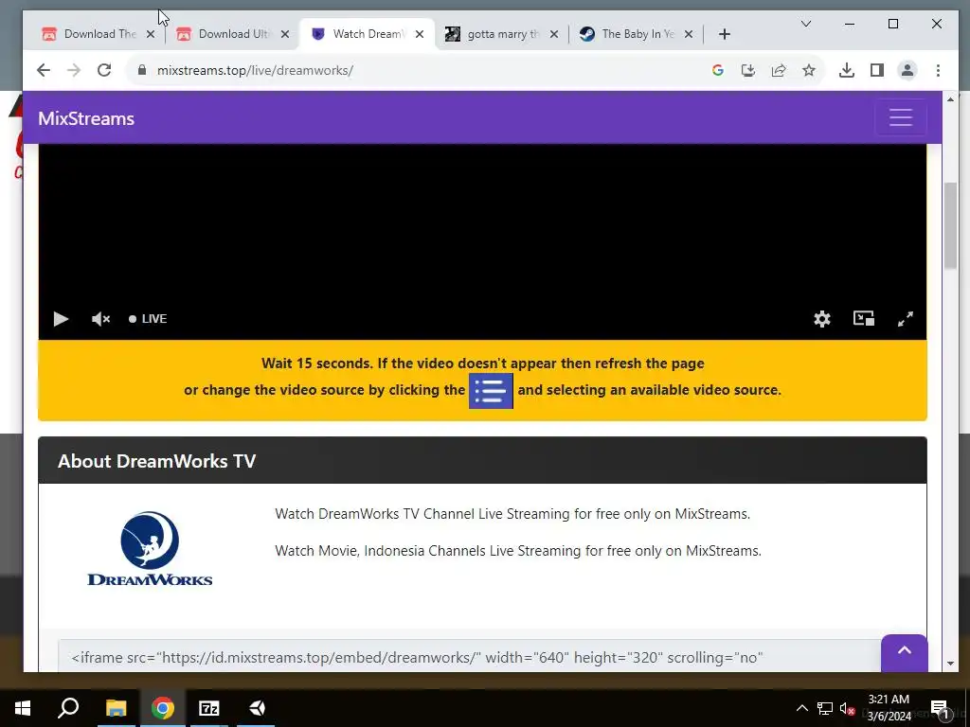Click 'Wait 15 seconds' notice text
The height and width of the screenshot is (727, 970).
482,363
